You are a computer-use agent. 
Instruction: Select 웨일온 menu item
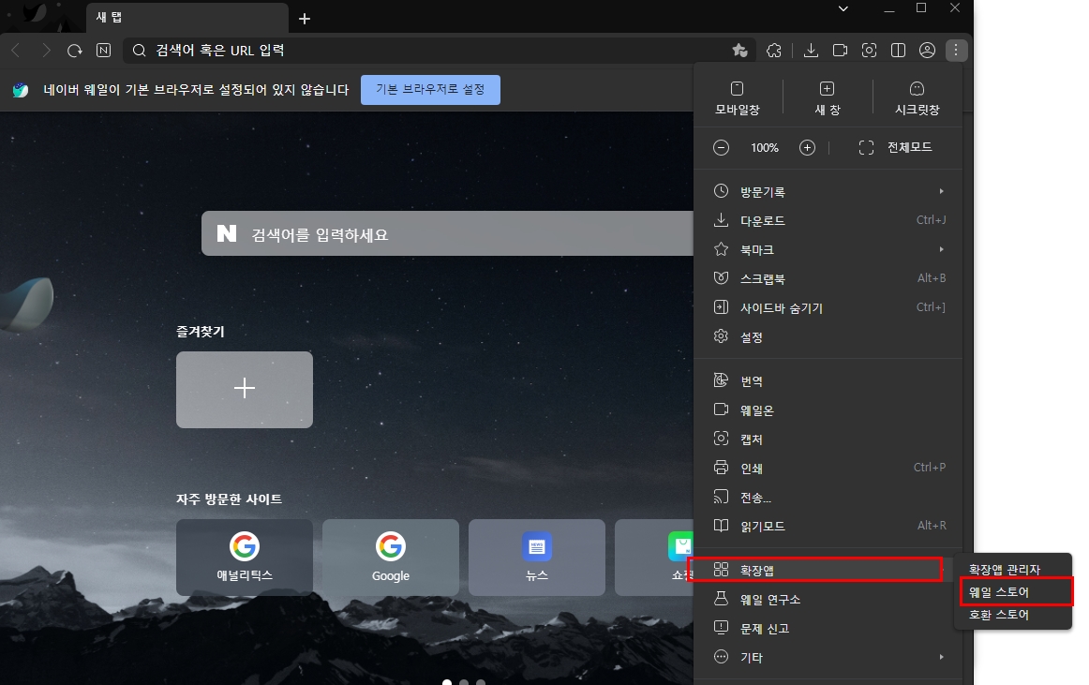(x=828, y=410)
